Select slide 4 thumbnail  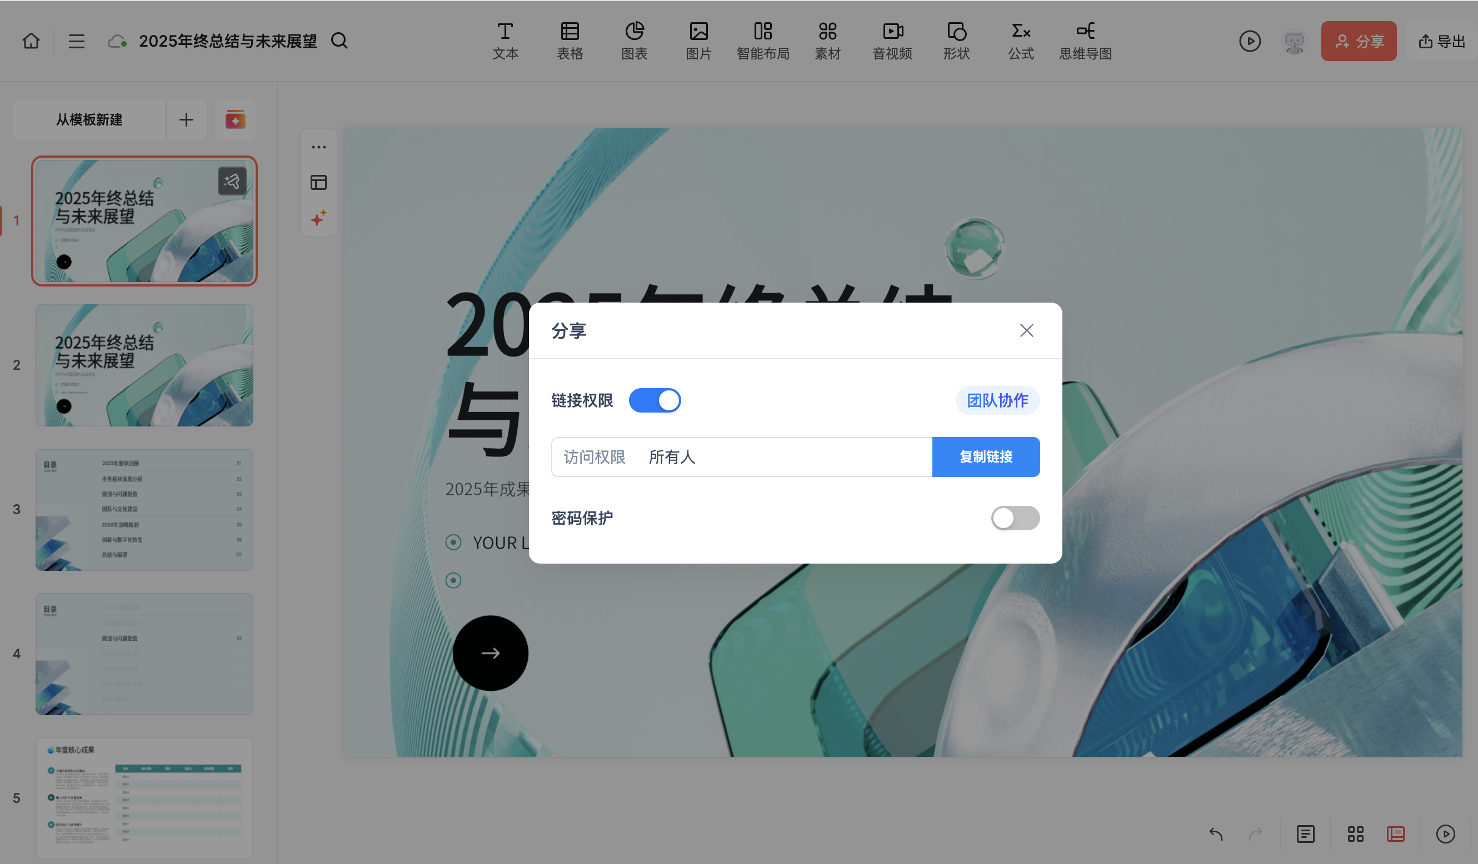tap(144, 654)
